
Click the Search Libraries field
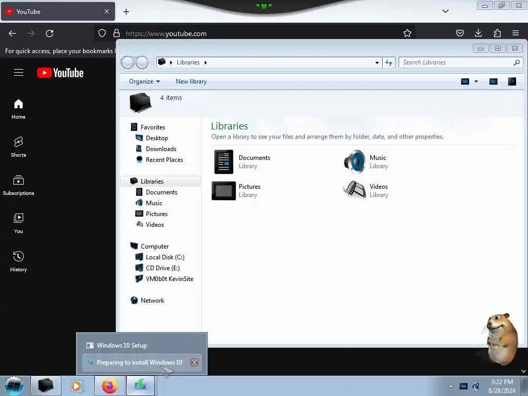[x=460, y=62]
